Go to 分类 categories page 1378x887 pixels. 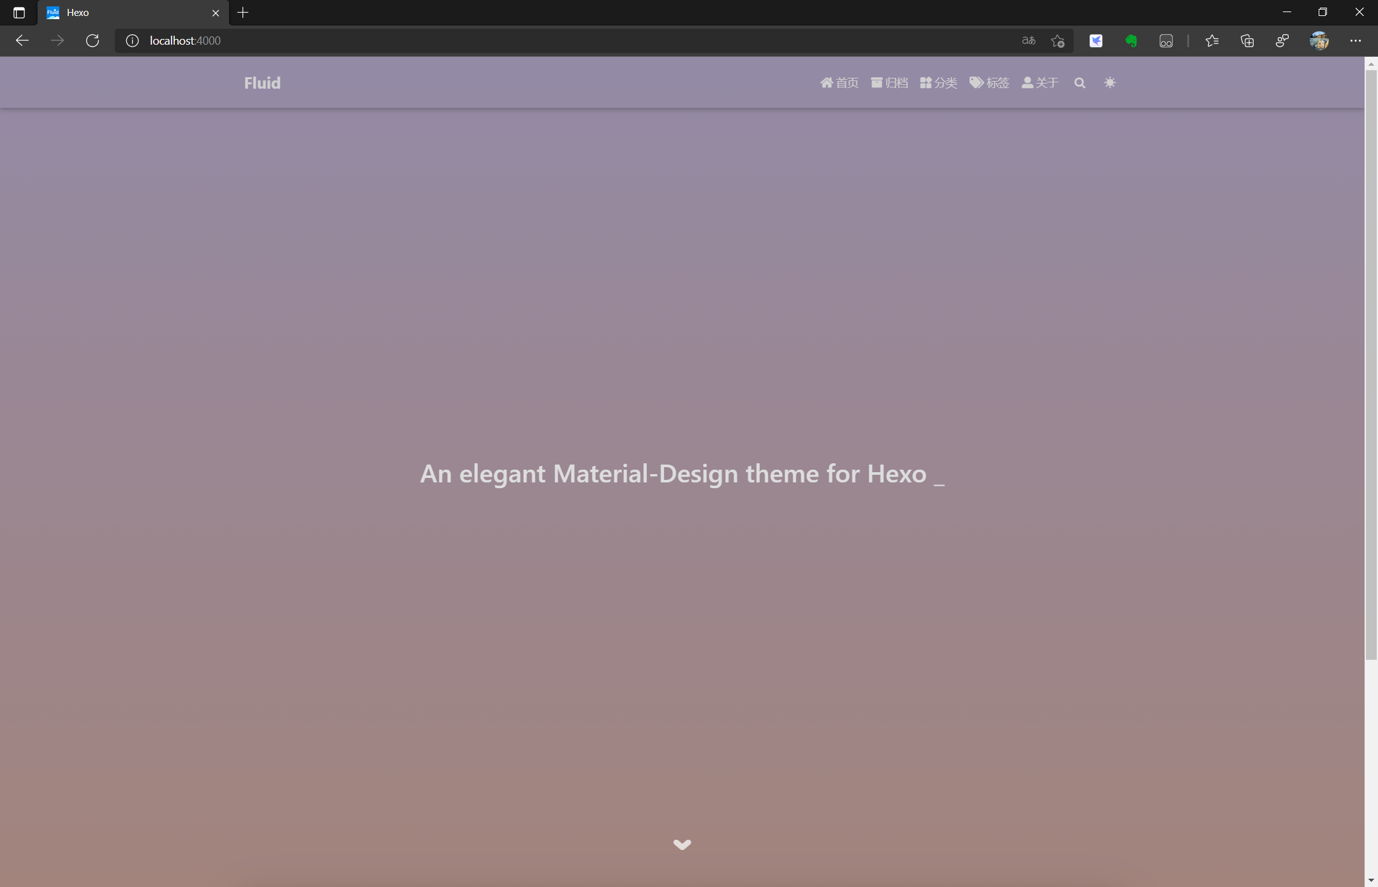coord(938,83)
